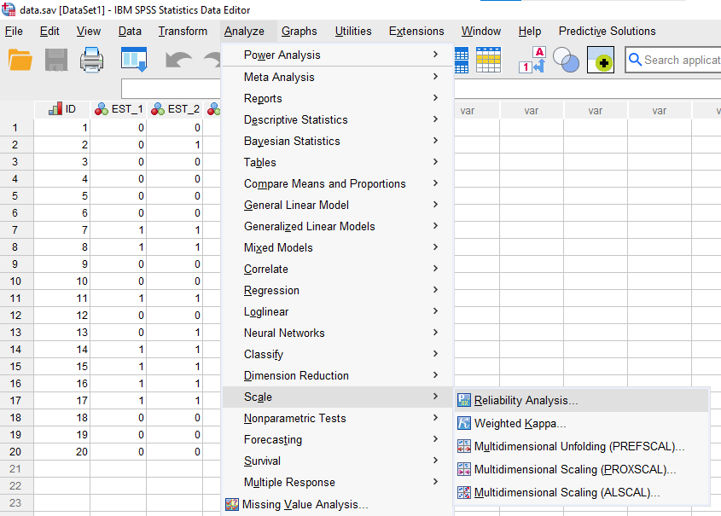Open the Help menu
The image size is (721, 516).
tap(530, 31)
